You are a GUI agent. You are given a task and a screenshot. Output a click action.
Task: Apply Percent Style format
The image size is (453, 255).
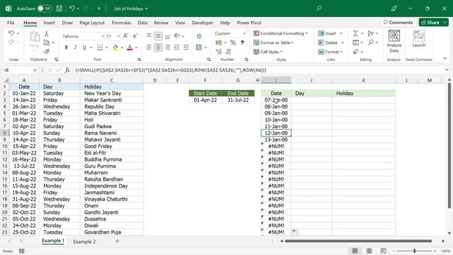pos(233,42)
